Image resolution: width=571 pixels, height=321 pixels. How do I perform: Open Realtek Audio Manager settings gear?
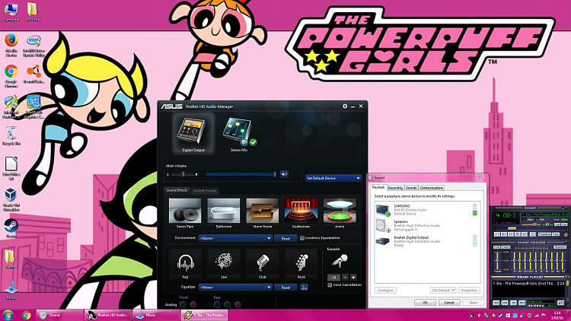[x=345, y=106]
